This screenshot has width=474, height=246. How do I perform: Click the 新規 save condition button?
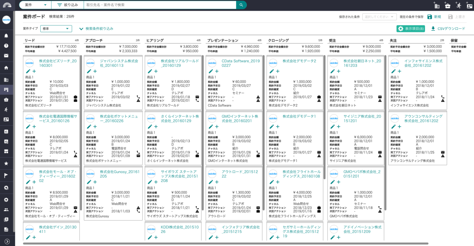point(434,17)
